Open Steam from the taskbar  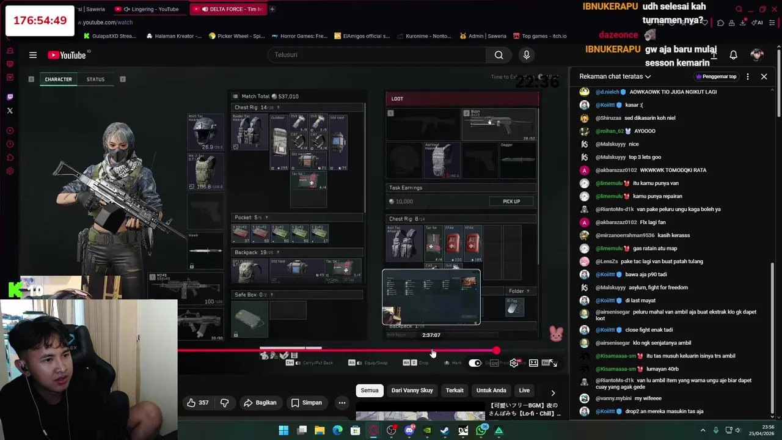coord(445,431)
